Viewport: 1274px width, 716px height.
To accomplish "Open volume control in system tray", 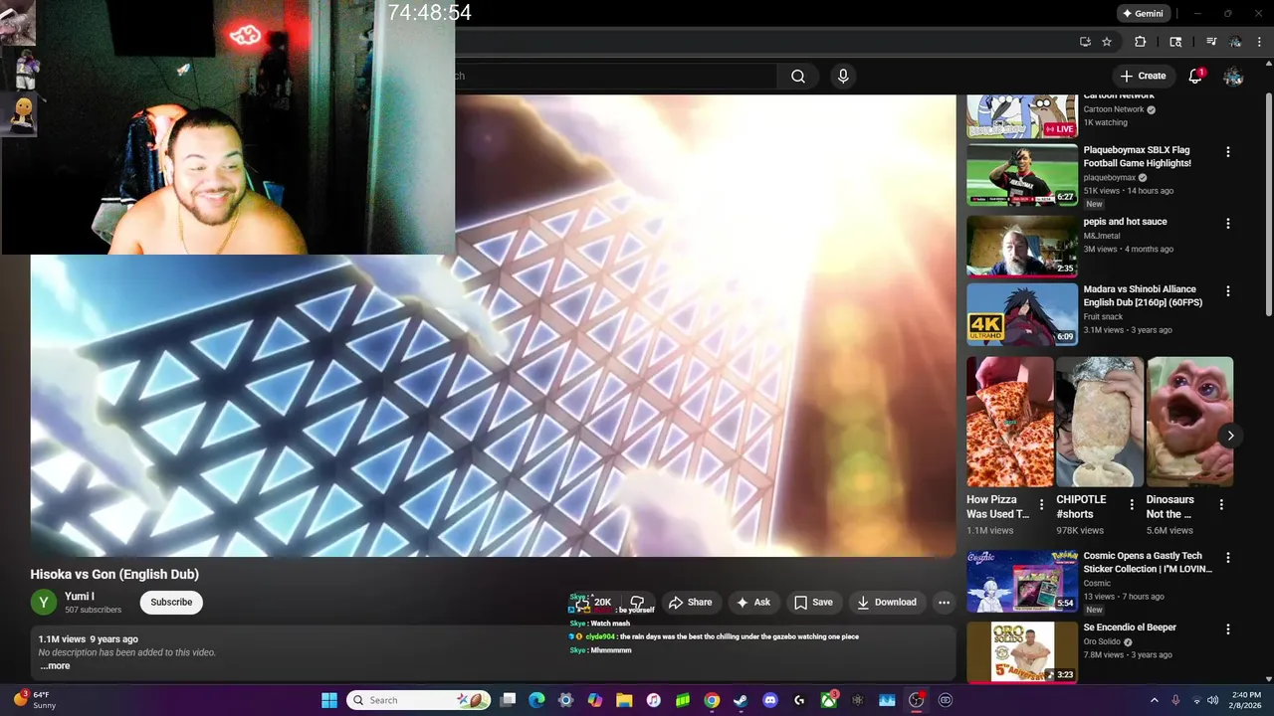I will point(1212,700).
